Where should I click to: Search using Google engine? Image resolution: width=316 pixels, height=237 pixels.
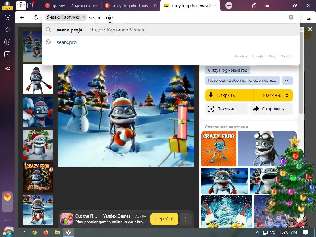coord(258,56)
